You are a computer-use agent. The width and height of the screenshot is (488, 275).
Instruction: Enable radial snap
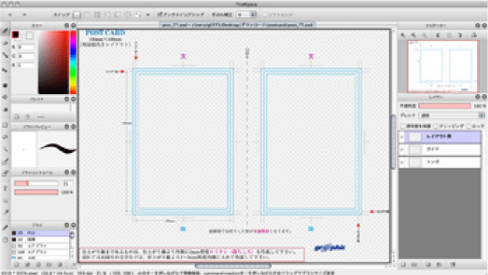(x=118, y=15)
